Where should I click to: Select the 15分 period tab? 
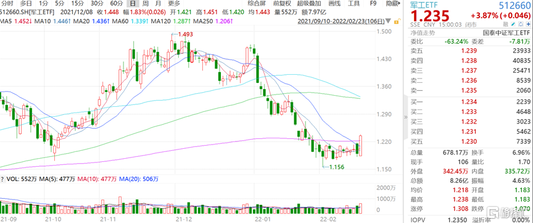tap(78, 4)
